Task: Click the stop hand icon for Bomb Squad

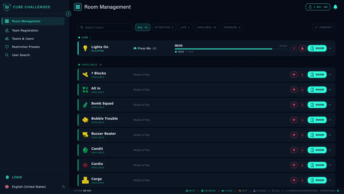Action: tap(302, 105)
